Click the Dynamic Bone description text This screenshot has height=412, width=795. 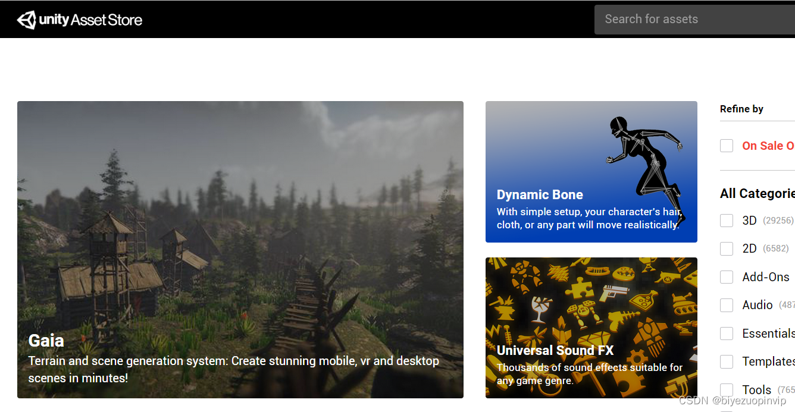(x=589, y=218)
